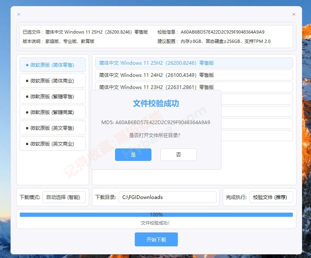Viewport: 311px width, 258px height.
Task: Select 微软原版 (英文商业) category
Action: tap(53, 144)
